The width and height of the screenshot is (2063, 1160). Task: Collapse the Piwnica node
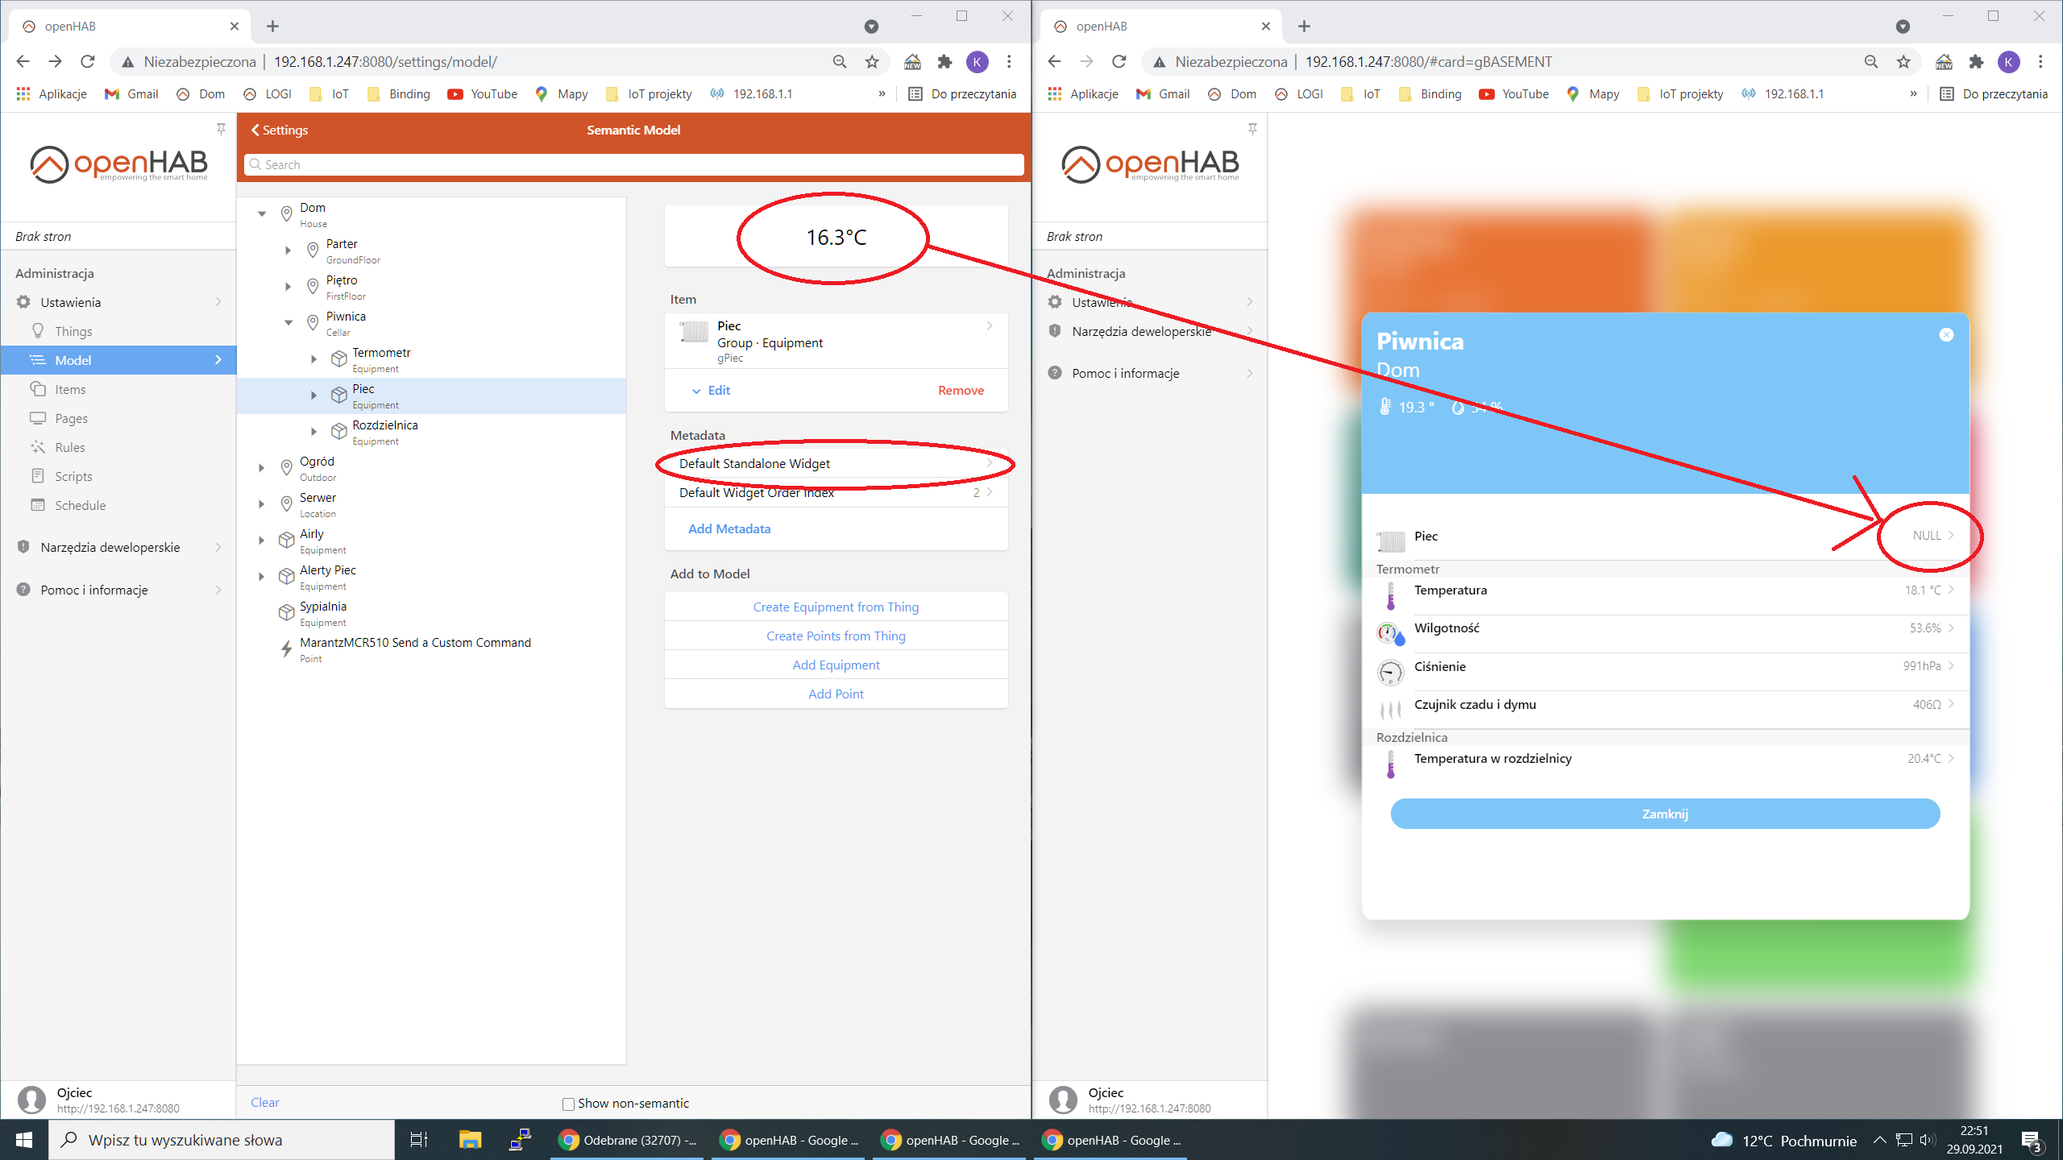(x=288, y=321)
